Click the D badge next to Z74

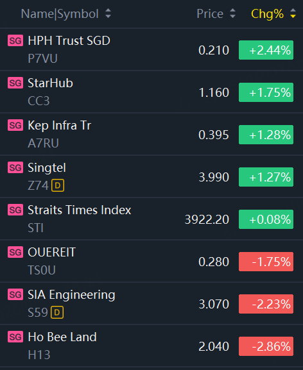[x=58, y=185]
